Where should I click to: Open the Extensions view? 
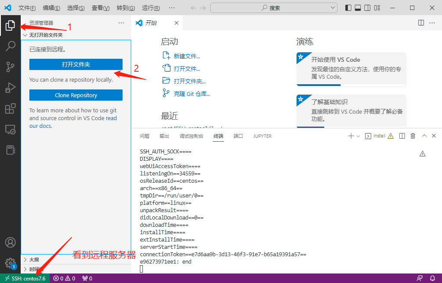click(x=10, y=108)
